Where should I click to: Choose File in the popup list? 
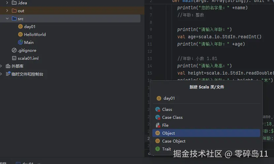[206, 125]
